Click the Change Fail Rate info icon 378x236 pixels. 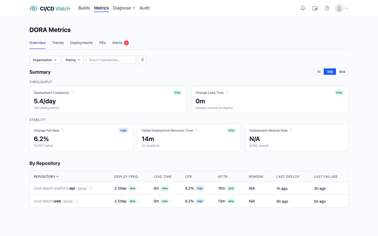pos(62,130)
